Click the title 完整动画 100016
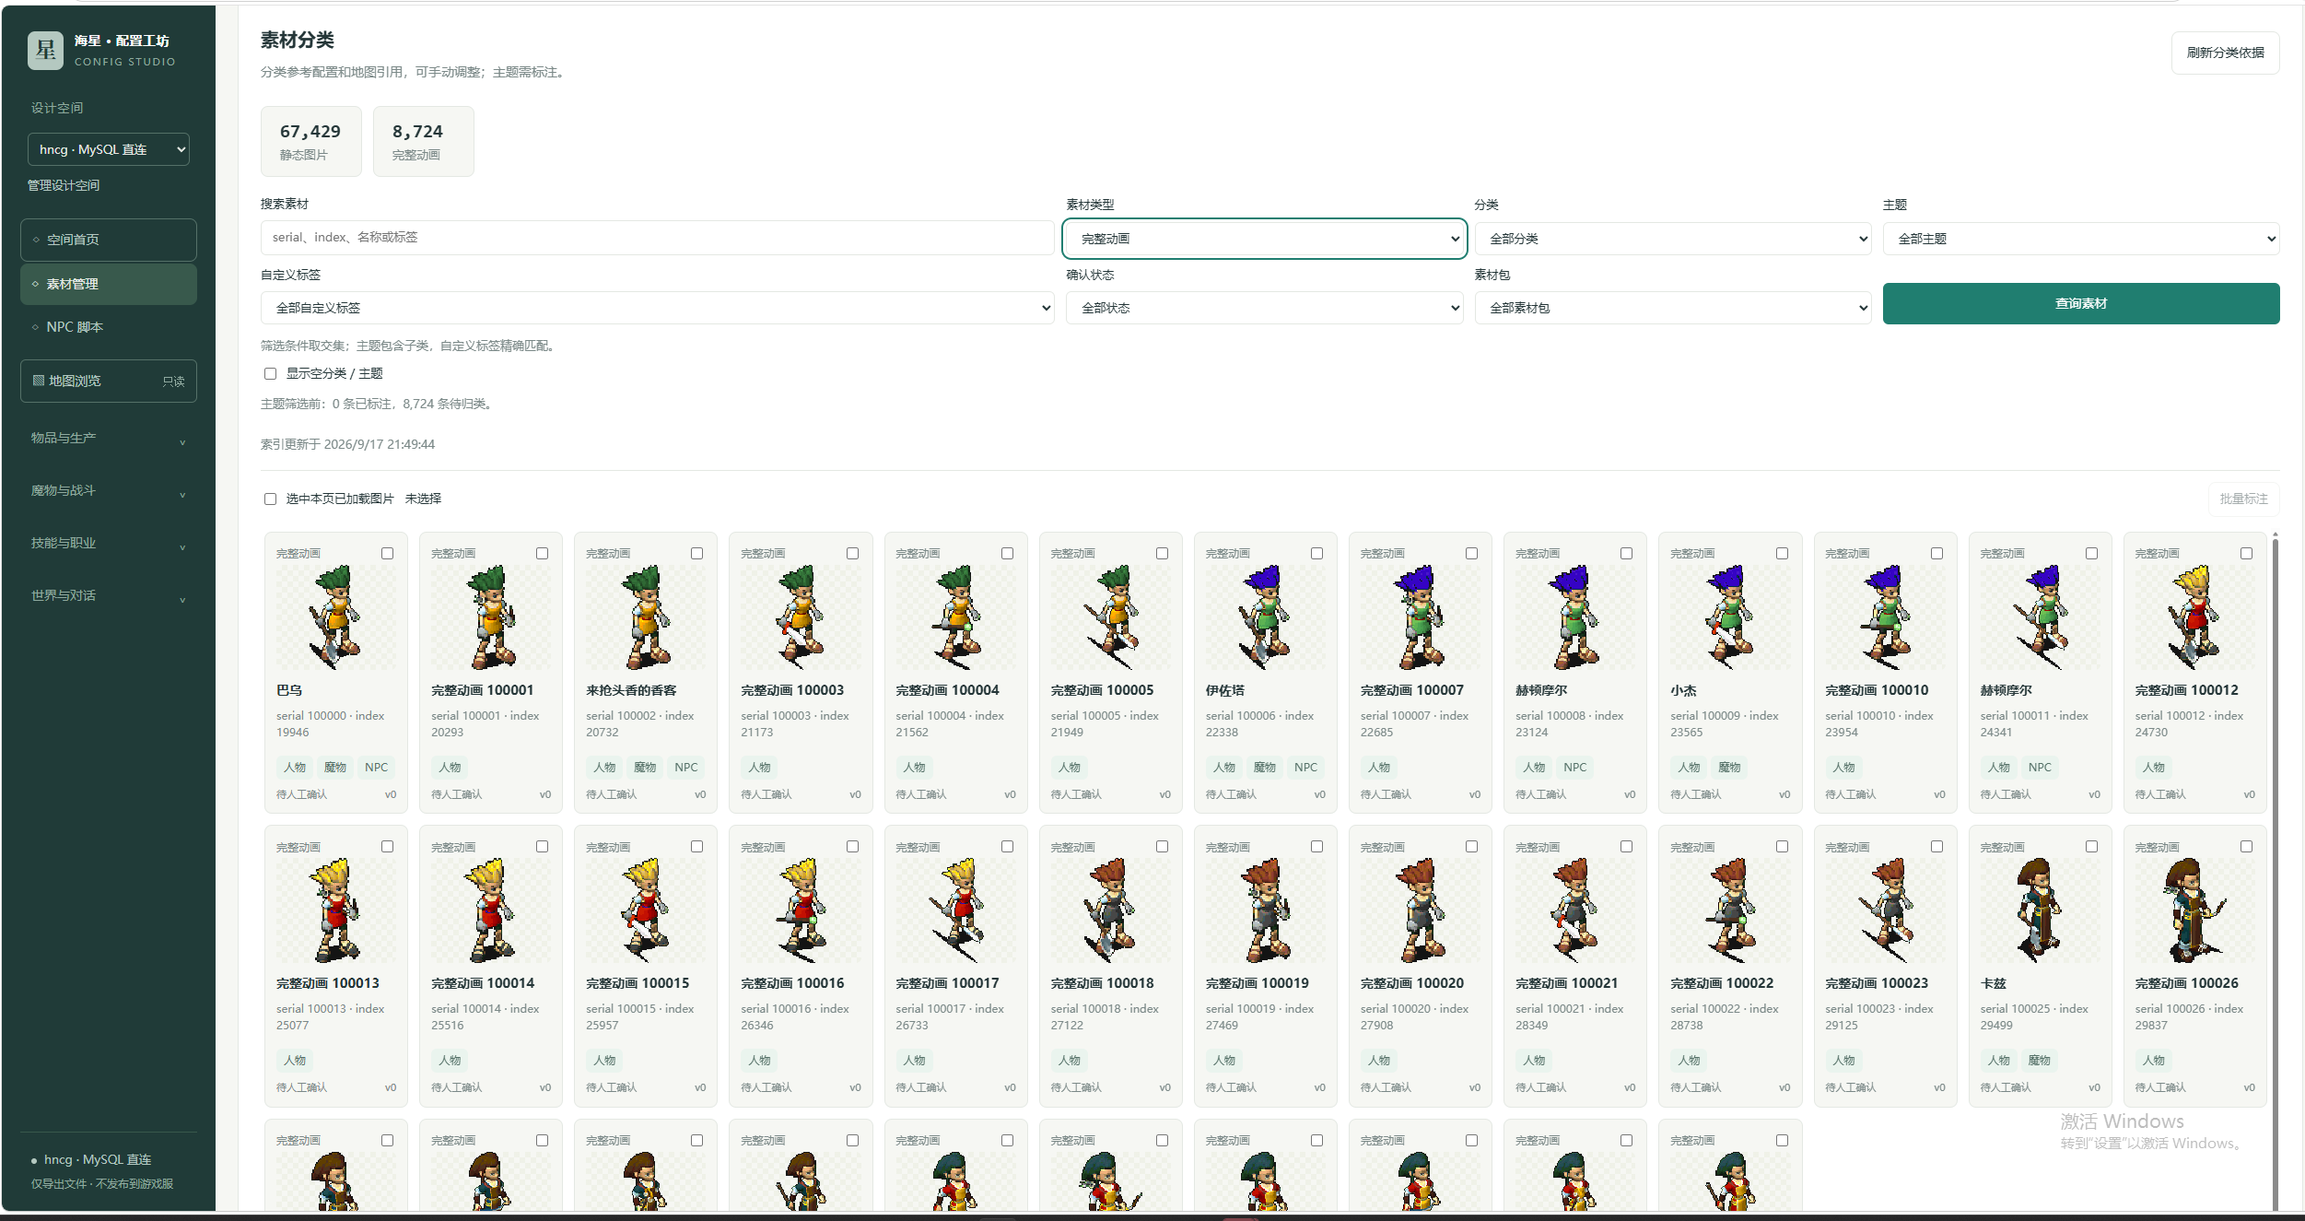2305x1221 pixels. [792, 983]
